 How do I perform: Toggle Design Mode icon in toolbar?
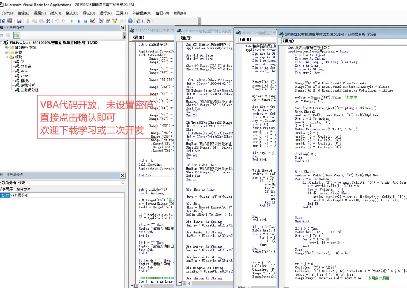[92, 21]
